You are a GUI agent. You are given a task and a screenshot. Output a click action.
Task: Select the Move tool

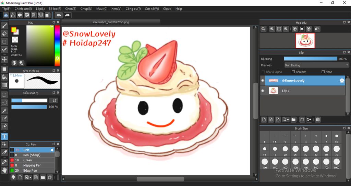(4, 59)
